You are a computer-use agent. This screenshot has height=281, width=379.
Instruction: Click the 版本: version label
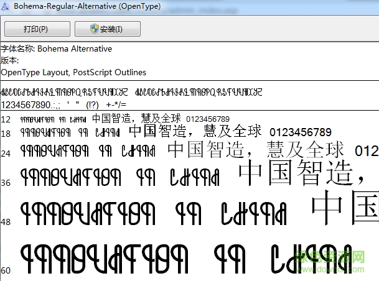(x=10, y=60)
